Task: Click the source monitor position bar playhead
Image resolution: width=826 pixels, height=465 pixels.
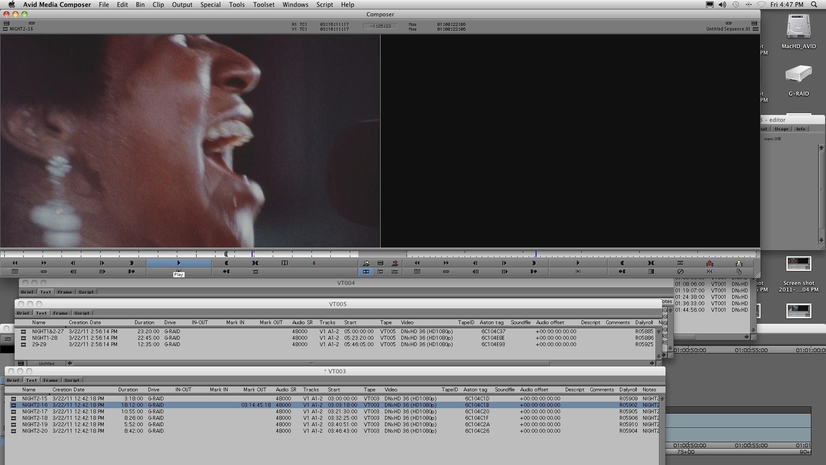Action: (252, 254)
